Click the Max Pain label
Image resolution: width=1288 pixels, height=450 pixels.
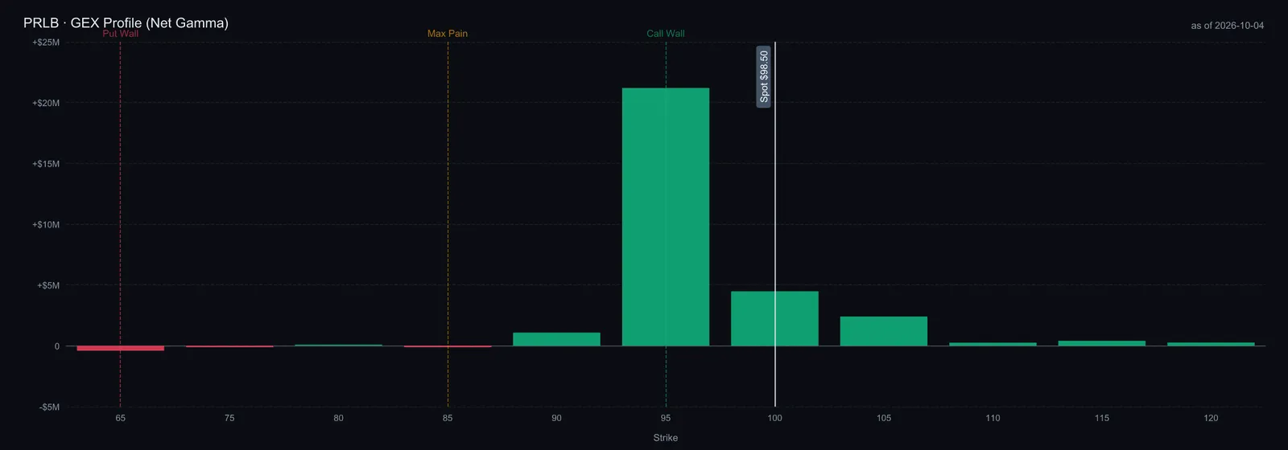pos(448,34)
